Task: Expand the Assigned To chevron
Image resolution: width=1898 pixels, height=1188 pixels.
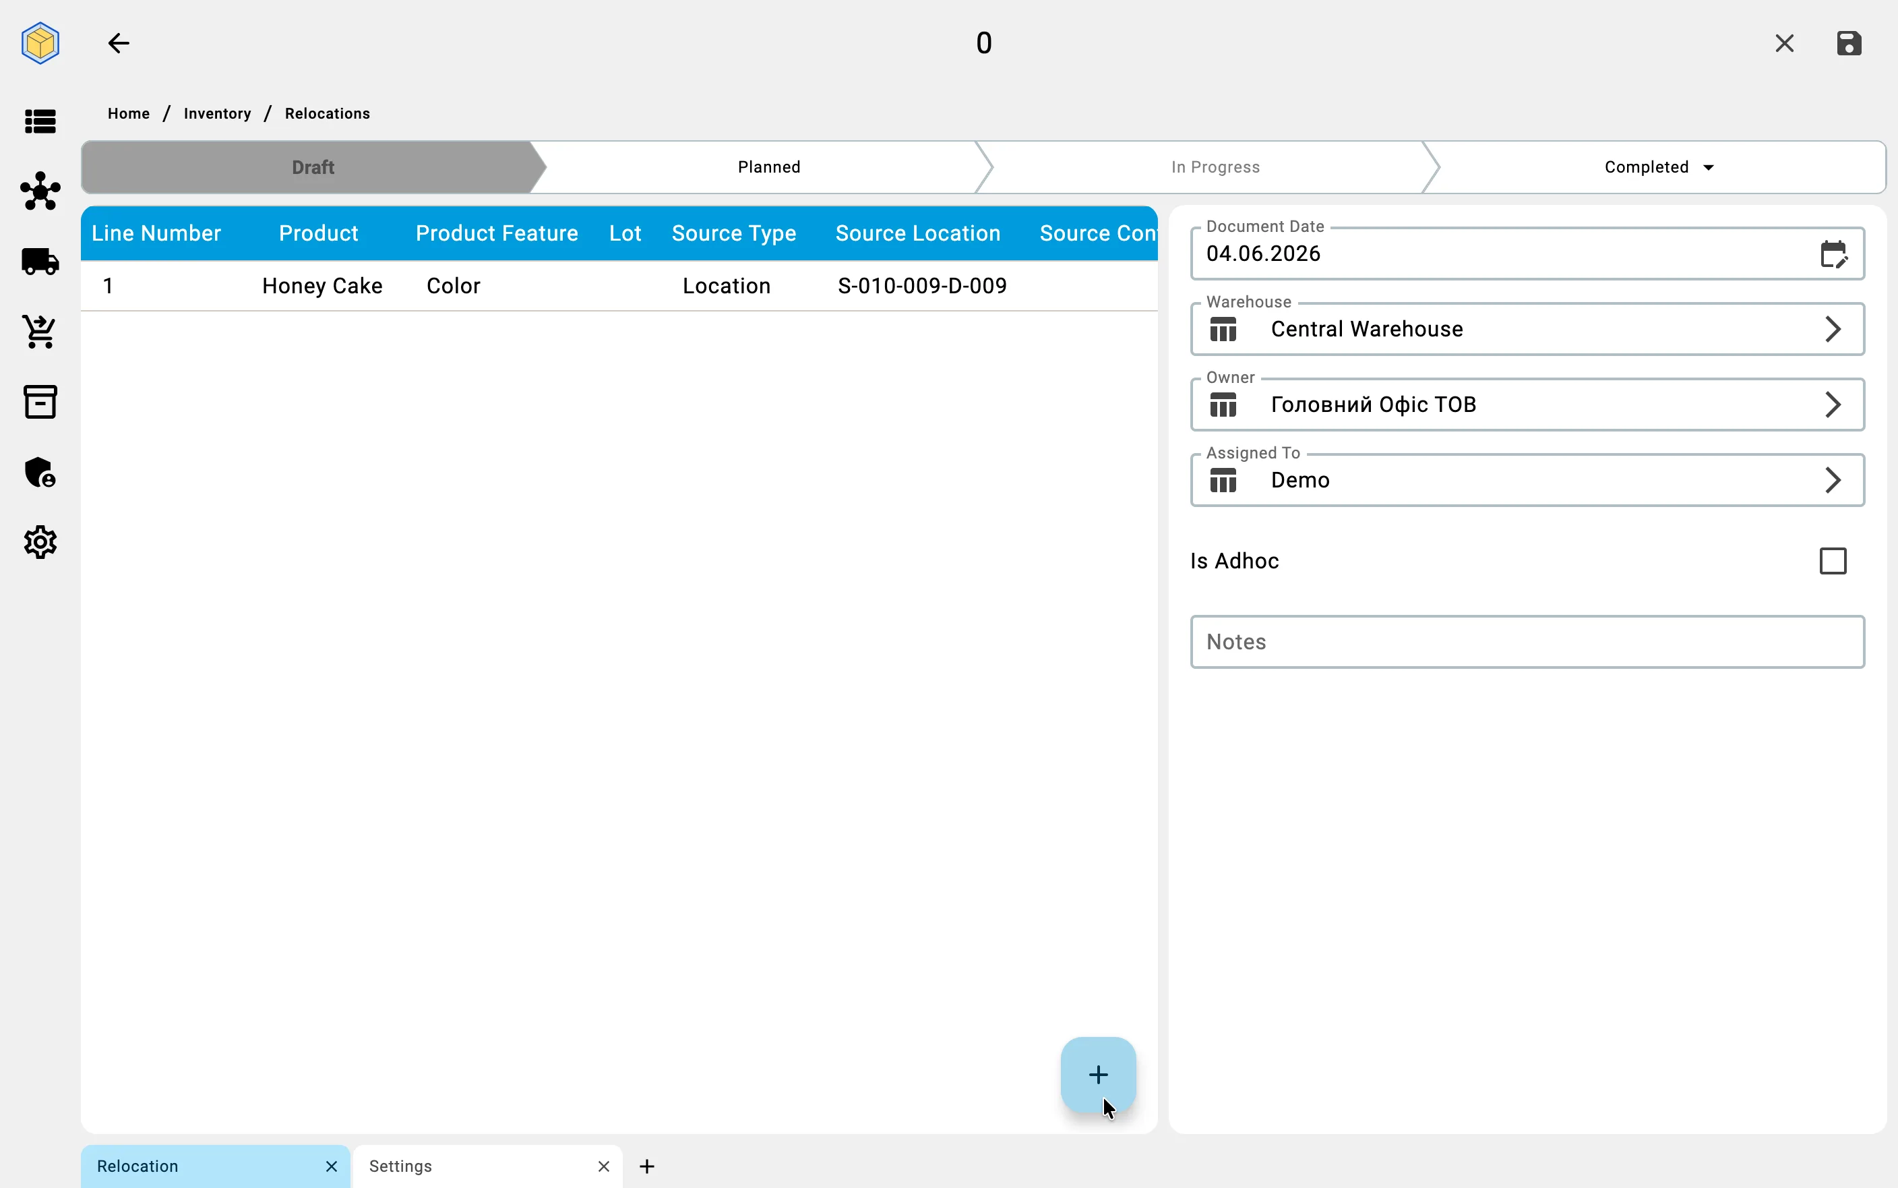Action: click(1832, 480)
